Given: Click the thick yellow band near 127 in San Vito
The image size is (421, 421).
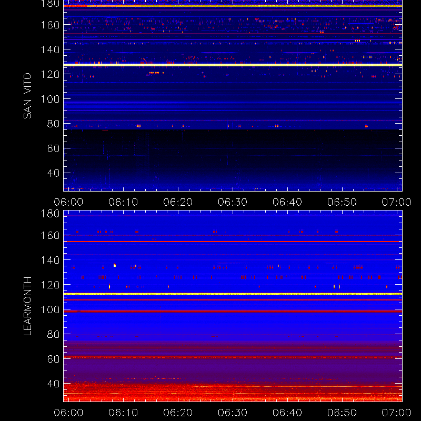Looking at the screenshot, I should point(233,65).
